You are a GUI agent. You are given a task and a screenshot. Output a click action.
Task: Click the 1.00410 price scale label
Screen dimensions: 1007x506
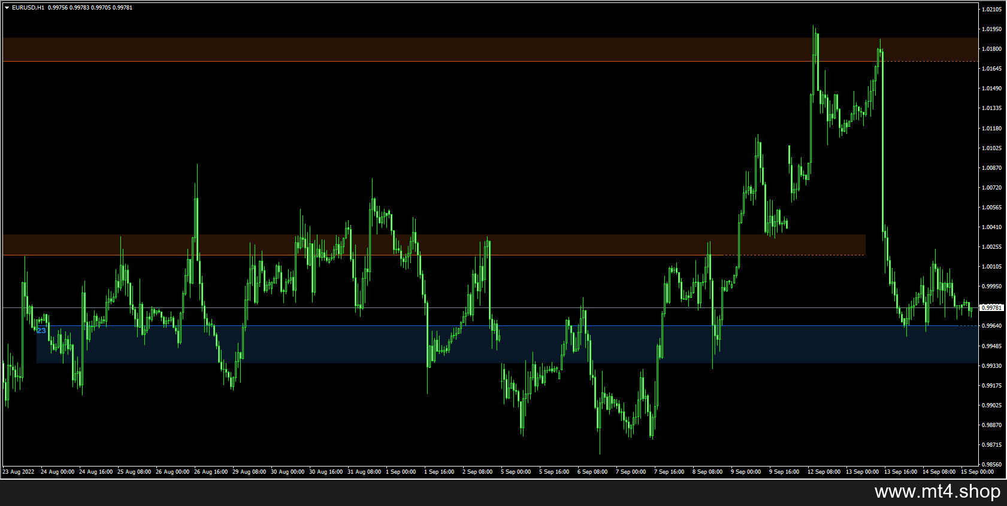coord(992,227)
